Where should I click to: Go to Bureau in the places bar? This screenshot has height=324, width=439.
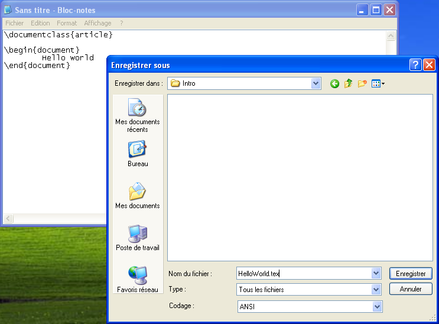tap(138, 154)
